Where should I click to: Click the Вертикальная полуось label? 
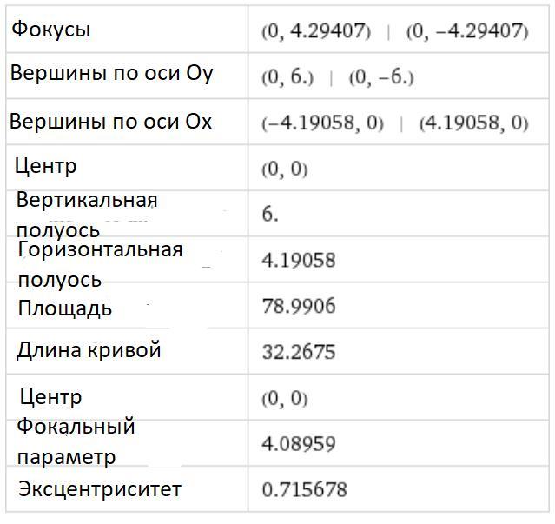coord(87,215)
